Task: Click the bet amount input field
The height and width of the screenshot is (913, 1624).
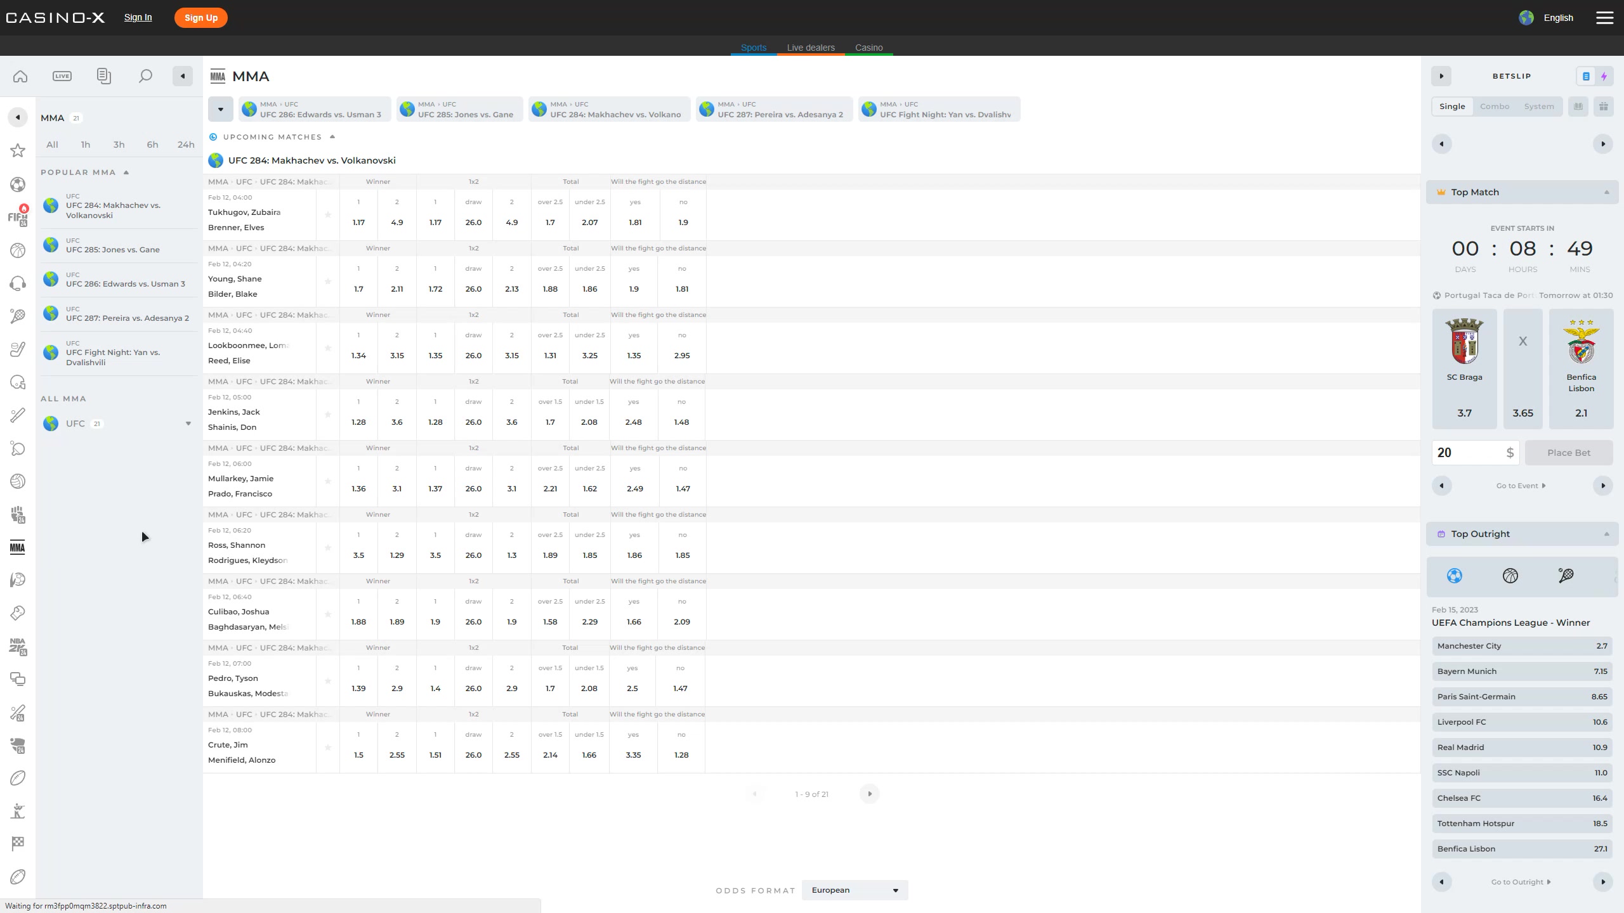Action: [x=1469, y=453]
